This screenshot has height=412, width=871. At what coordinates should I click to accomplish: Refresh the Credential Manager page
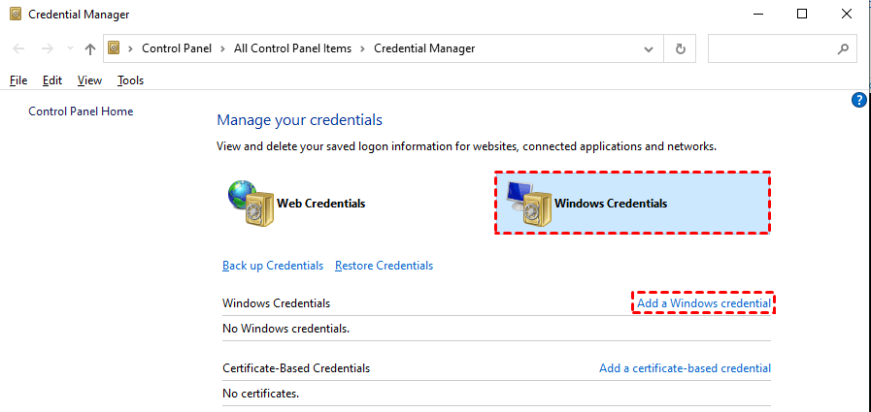(680, 48)
